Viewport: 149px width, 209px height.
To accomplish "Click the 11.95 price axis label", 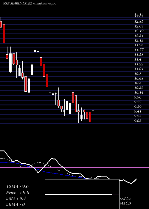I will point(139,45).
